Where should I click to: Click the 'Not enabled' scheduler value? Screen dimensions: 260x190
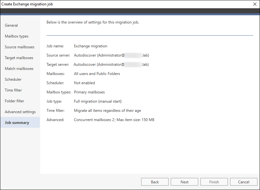tap(84, 83)
